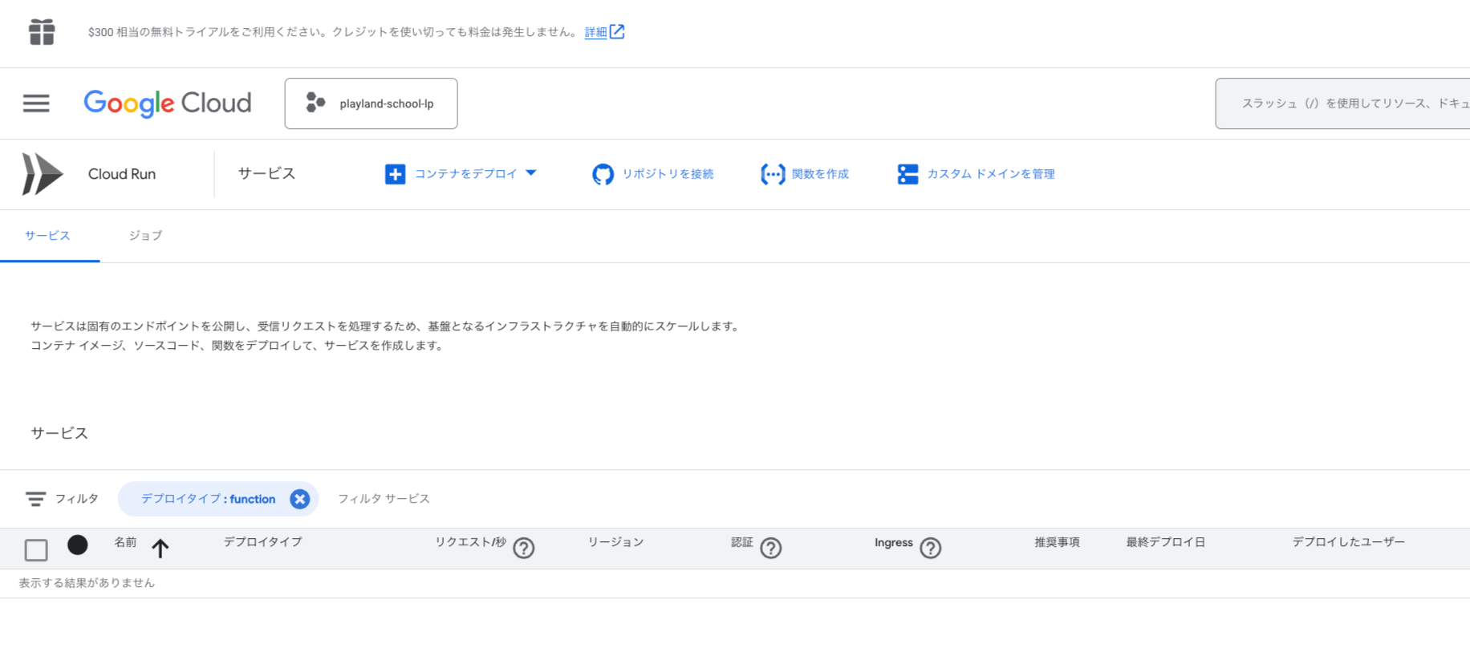Screen dimensions: 1470x652
Task: Click the Cloud Run title text
Action: click(x=122, y=174)
